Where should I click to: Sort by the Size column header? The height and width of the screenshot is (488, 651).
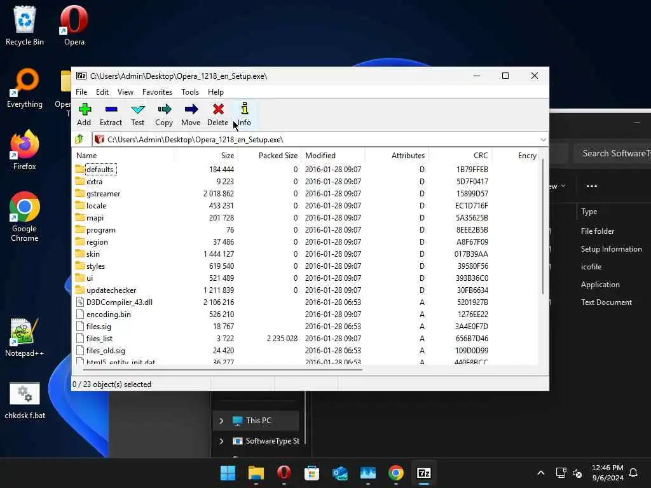tap(205, 156)
